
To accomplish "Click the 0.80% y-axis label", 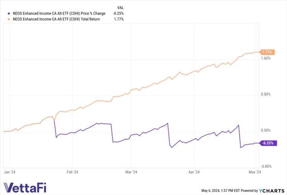I will tap(266, 94).
